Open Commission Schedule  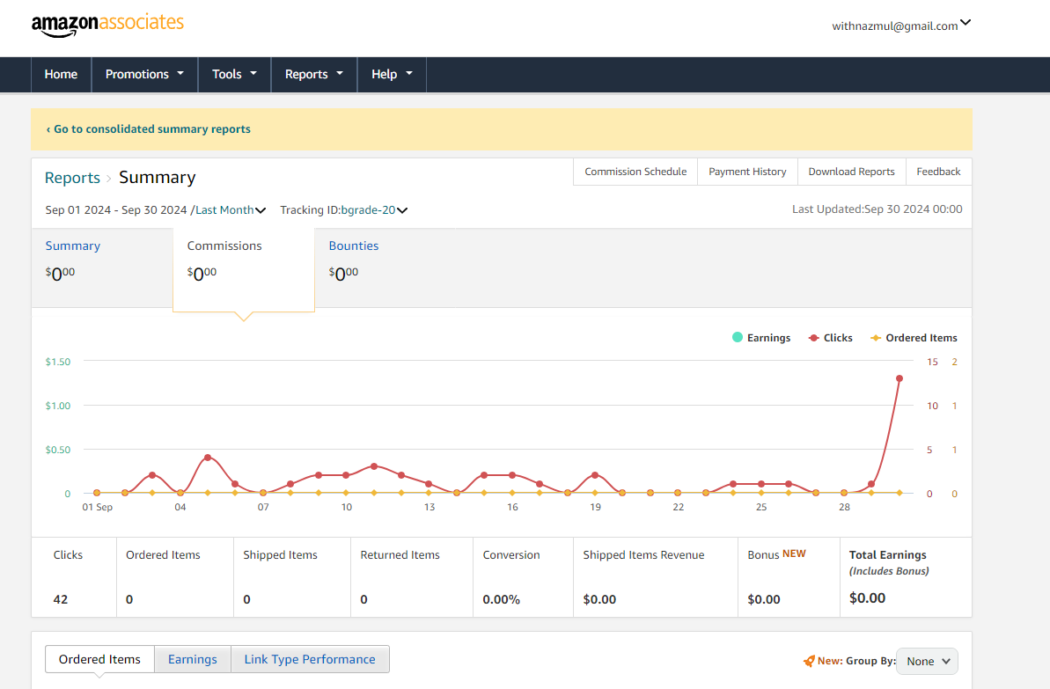click(x=635, y=172)
